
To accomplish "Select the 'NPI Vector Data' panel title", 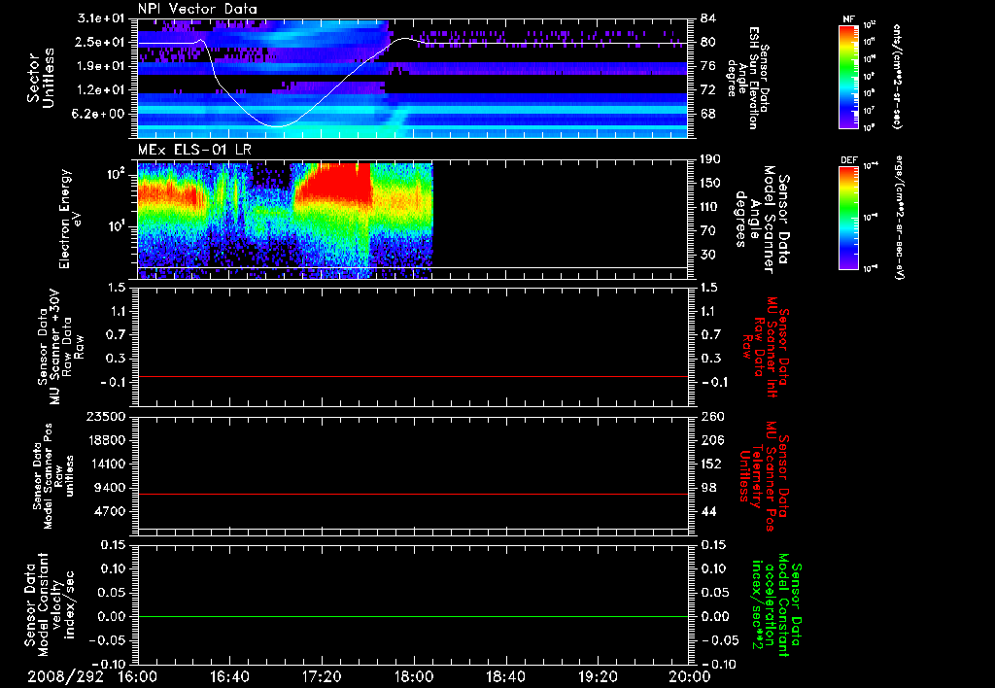I will 197,9.
